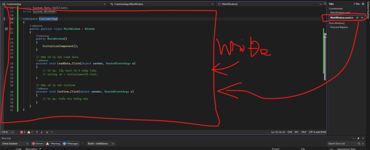This screenshot has width=370, height=150.
Task: Click the split editor icon above scrollbar
Action: [x=325, y=4]
